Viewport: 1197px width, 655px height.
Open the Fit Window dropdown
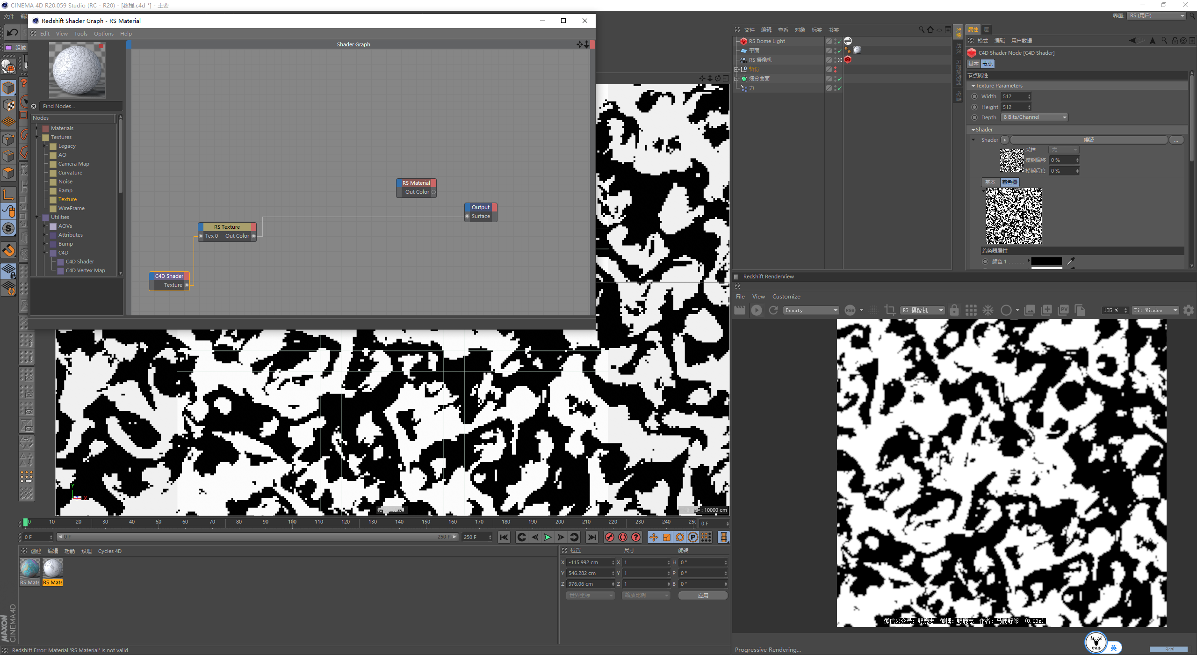pos(1155,310)
